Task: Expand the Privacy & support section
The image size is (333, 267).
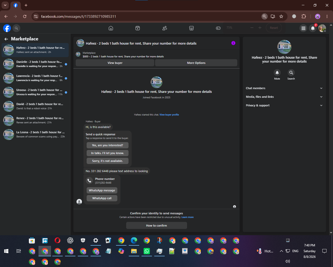Action: pos(284,105)
